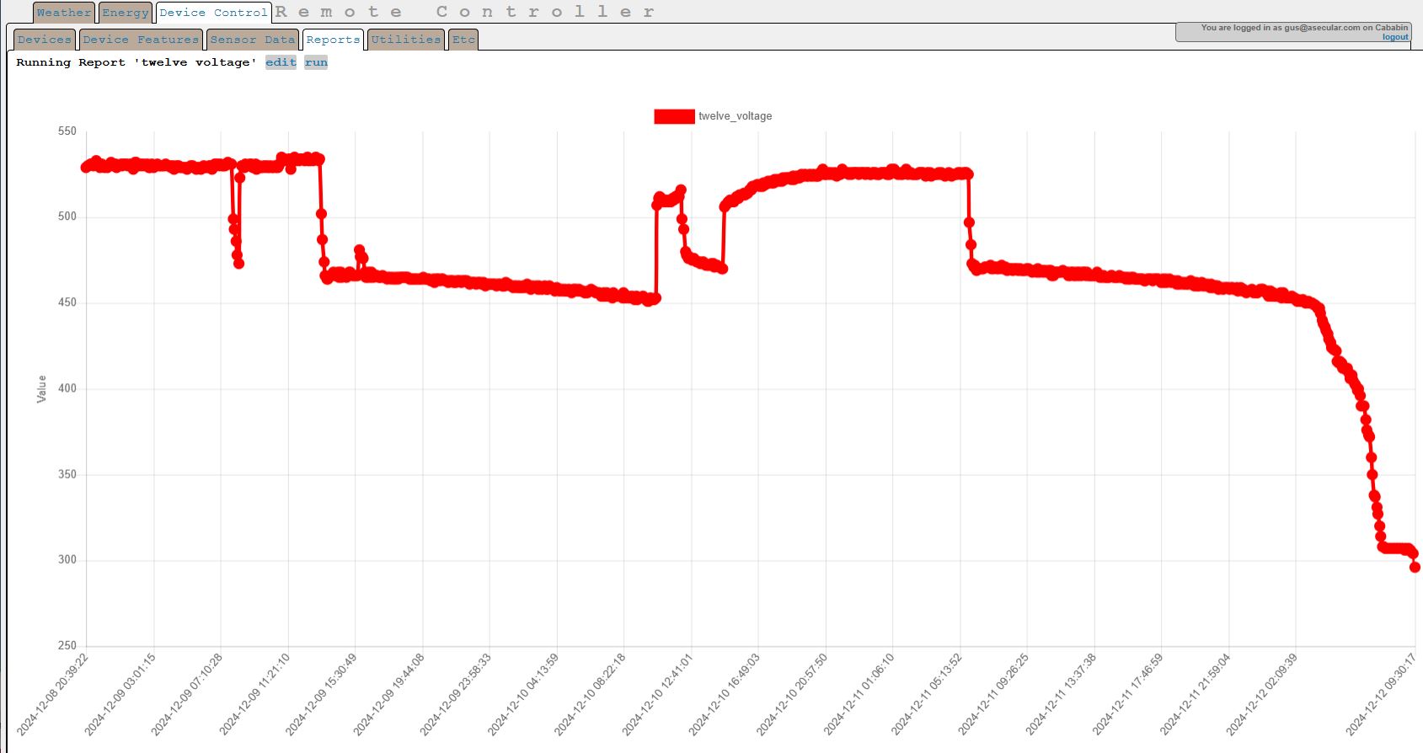Select the Reports sub-tab

coord(333,40)
